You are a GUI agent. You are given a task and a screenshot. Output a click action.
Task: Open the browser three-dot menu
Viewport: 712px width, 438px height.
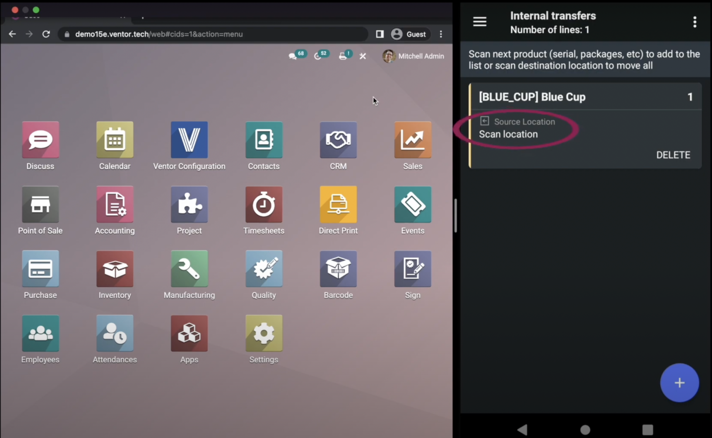[x=441, y=34]
